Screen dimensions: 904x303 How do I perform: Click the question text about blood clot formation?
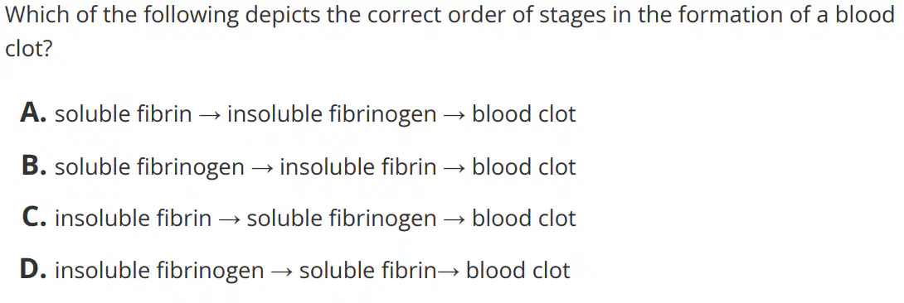450,31
